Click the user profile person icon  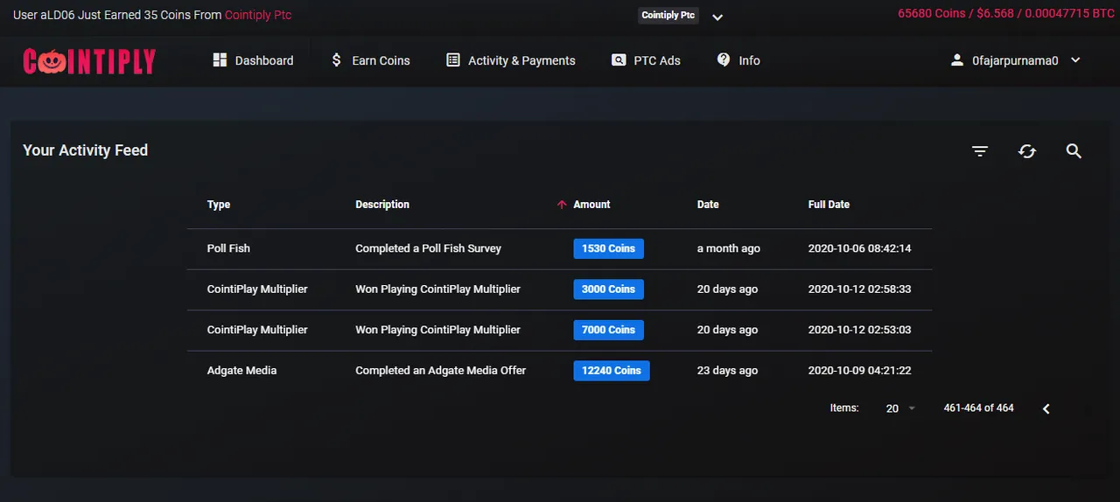[957, 60]
